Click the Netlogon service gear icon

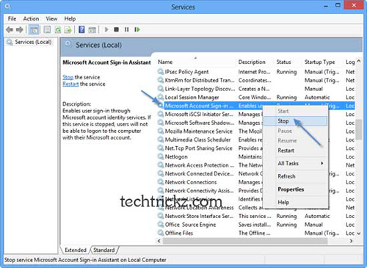[x=161, y=156]
